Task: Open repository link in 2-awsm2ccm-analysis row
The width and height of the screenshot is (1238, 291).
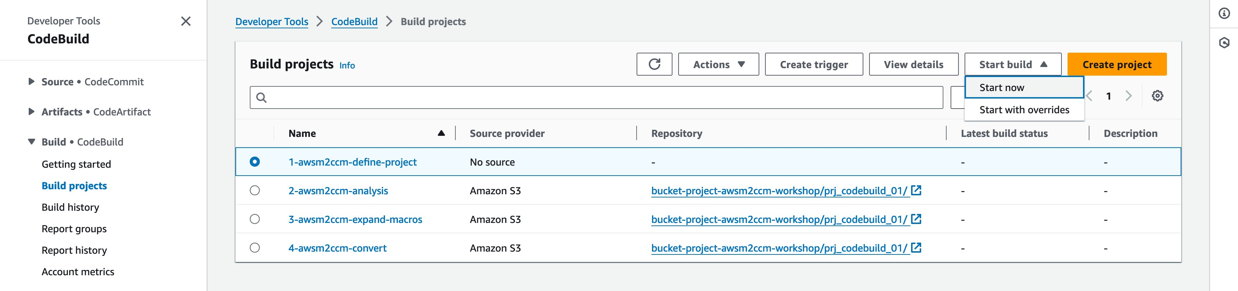Action: [779, 191]
